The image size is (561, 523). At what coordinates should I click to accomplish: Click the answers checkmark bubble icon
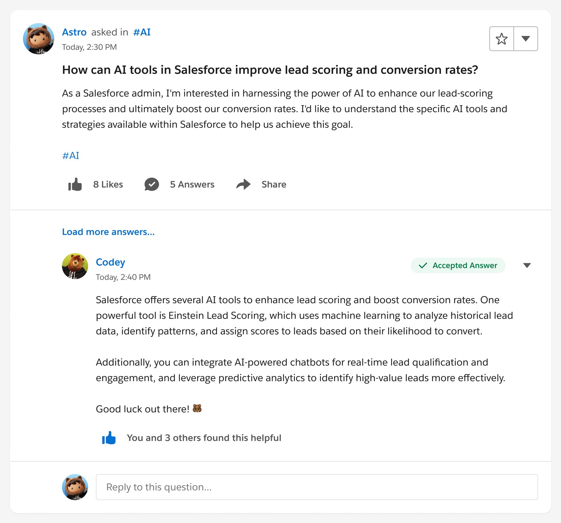[x=151, y=184]
